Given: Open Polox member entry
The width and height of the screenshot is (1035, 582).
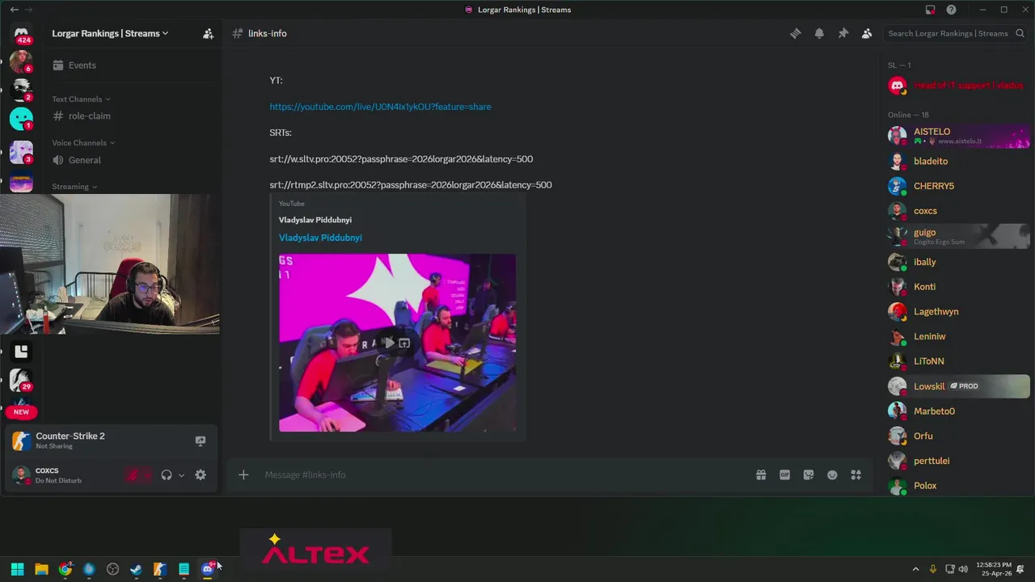Looking at the screenshot, I should click(x=958, y=486).
